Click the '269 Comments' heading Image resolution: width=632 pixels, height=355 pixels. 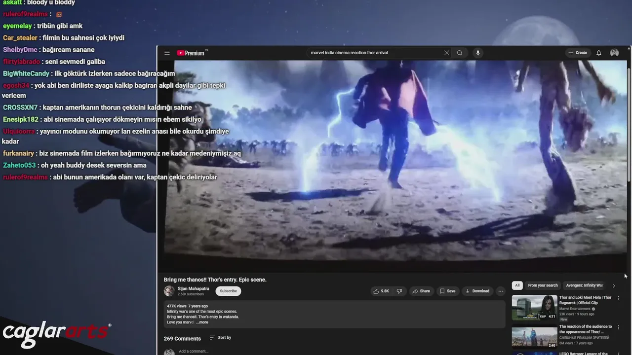tap(182, 338)
